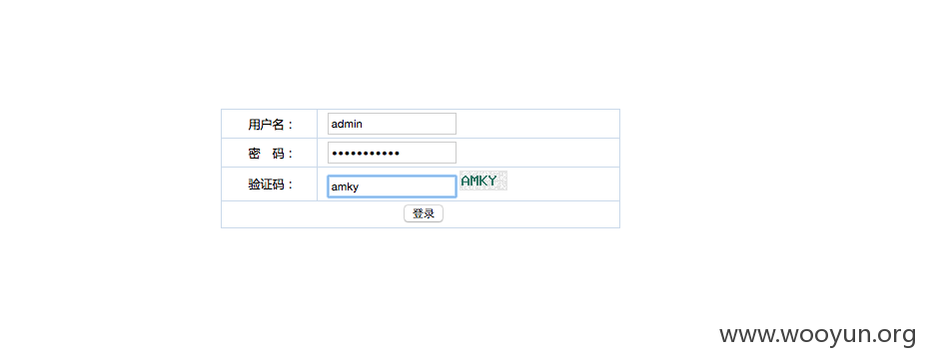Click the letter Y in the captcha image
The width and height of the screenshot is (925, 363).
tap(492, 181)
